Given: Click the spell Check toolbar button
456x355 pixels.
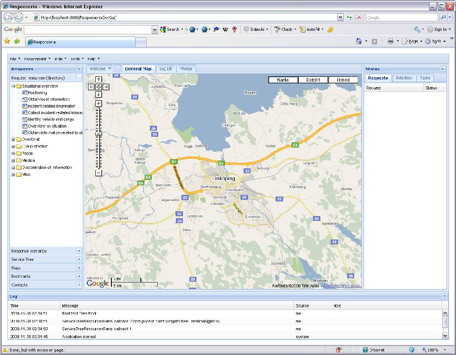Looking at the screenshot, I should point(285,30).
